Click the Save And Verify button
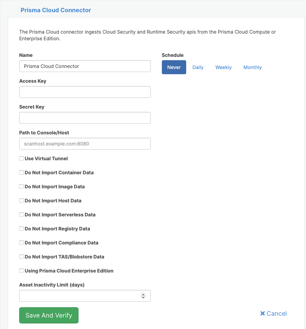Image resolution: width=306 pixels, height=329 pixels. 49,315
